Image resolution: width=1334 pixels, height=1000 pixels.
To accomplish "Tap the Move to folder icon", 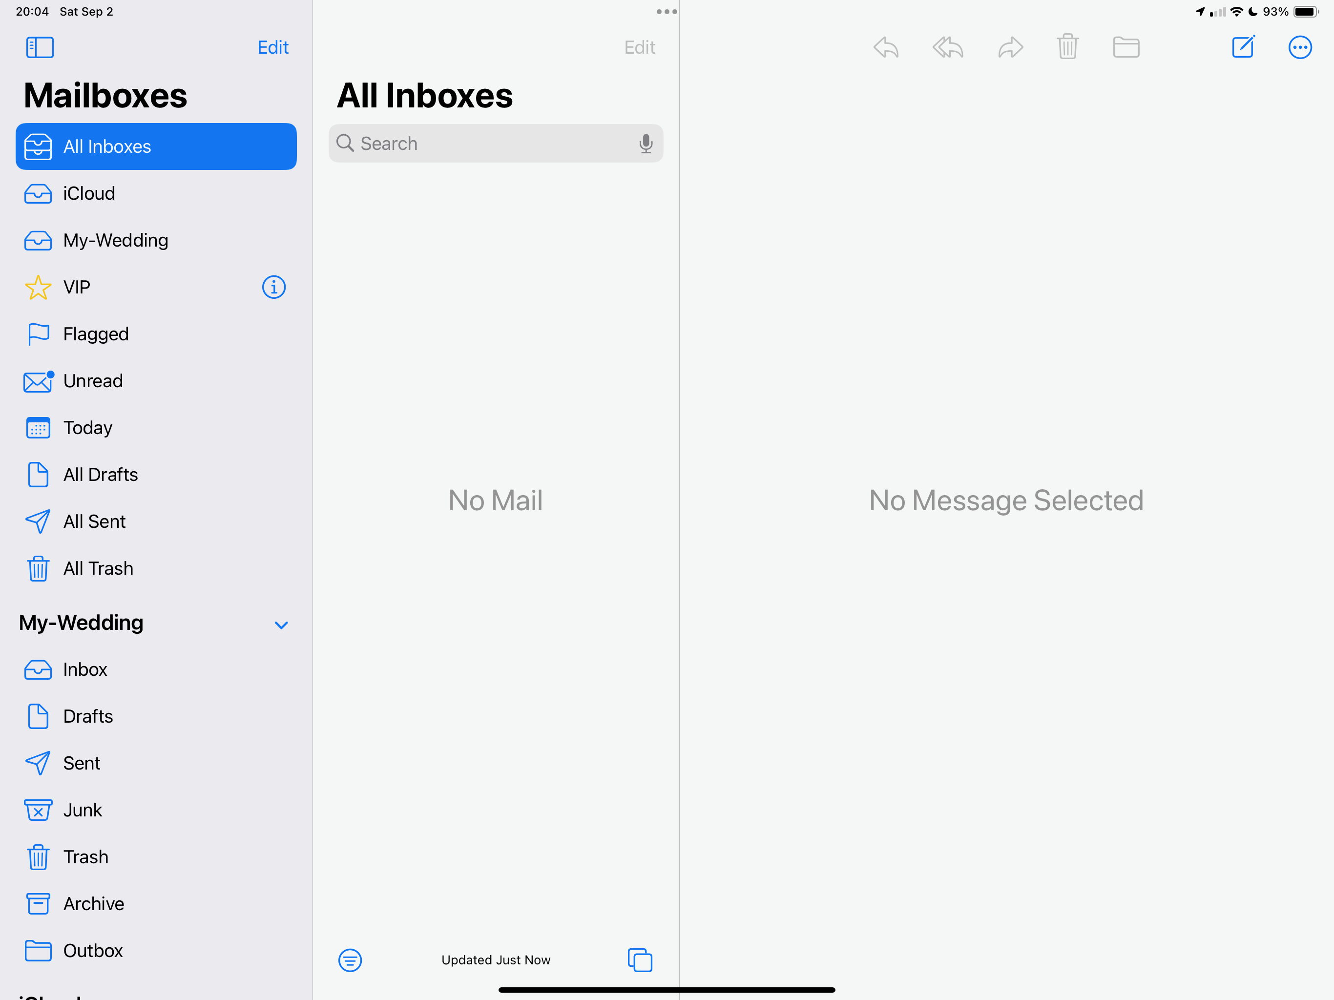I will 1126,47.
